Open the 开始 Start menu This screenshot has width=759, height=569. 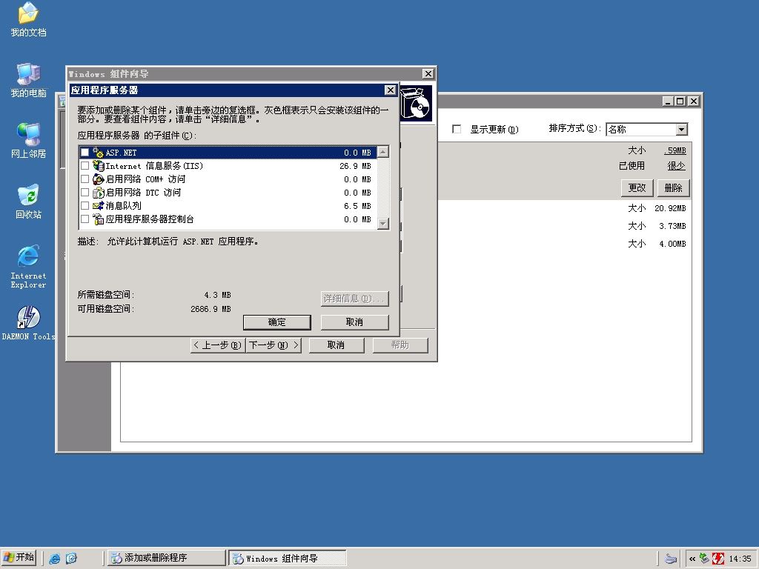click(x=19, y=558)
